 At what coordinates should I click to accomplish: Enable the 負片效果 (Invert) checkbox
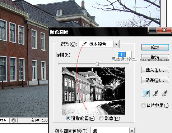(143, 105)
